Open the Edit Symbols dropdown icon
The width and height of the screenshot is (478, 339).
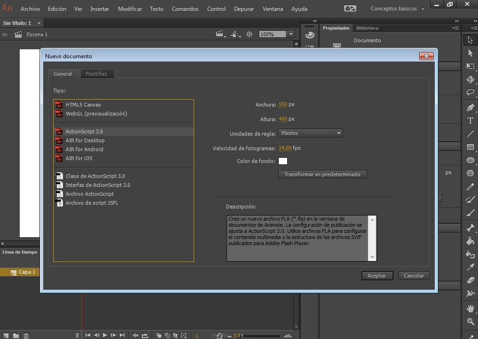pyautogui.click(x=235, y=34)
